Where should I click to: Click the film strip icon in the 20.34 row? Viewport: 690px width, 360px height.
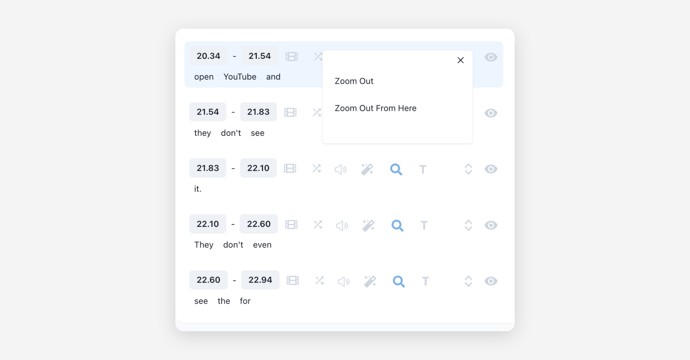pyautogui.click(x=292, y=56)
